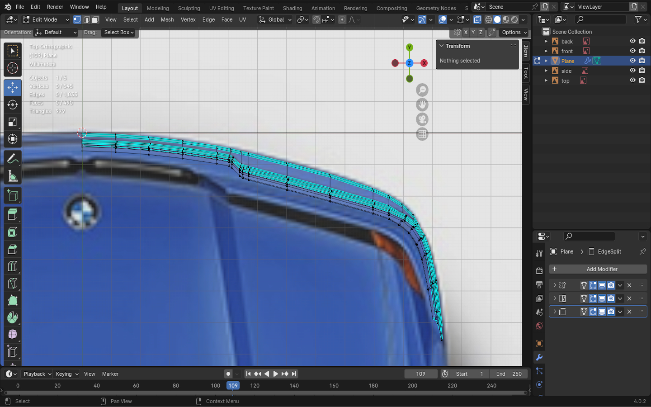Disable render for the Plane object
The height and width of the screenshot is (407, 651).
tap(642, 61)
